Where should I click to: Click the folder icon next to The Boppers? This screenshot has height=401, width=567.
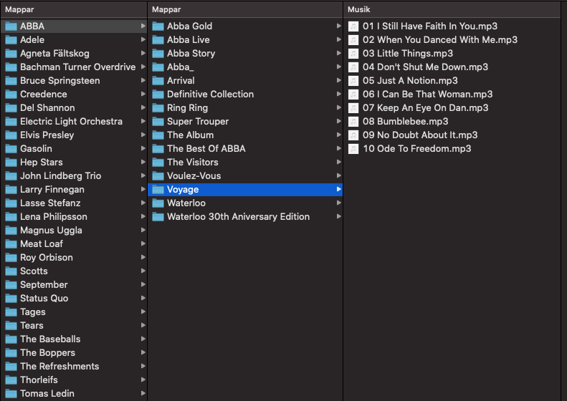pyautogui.click(x=11, y=352)
